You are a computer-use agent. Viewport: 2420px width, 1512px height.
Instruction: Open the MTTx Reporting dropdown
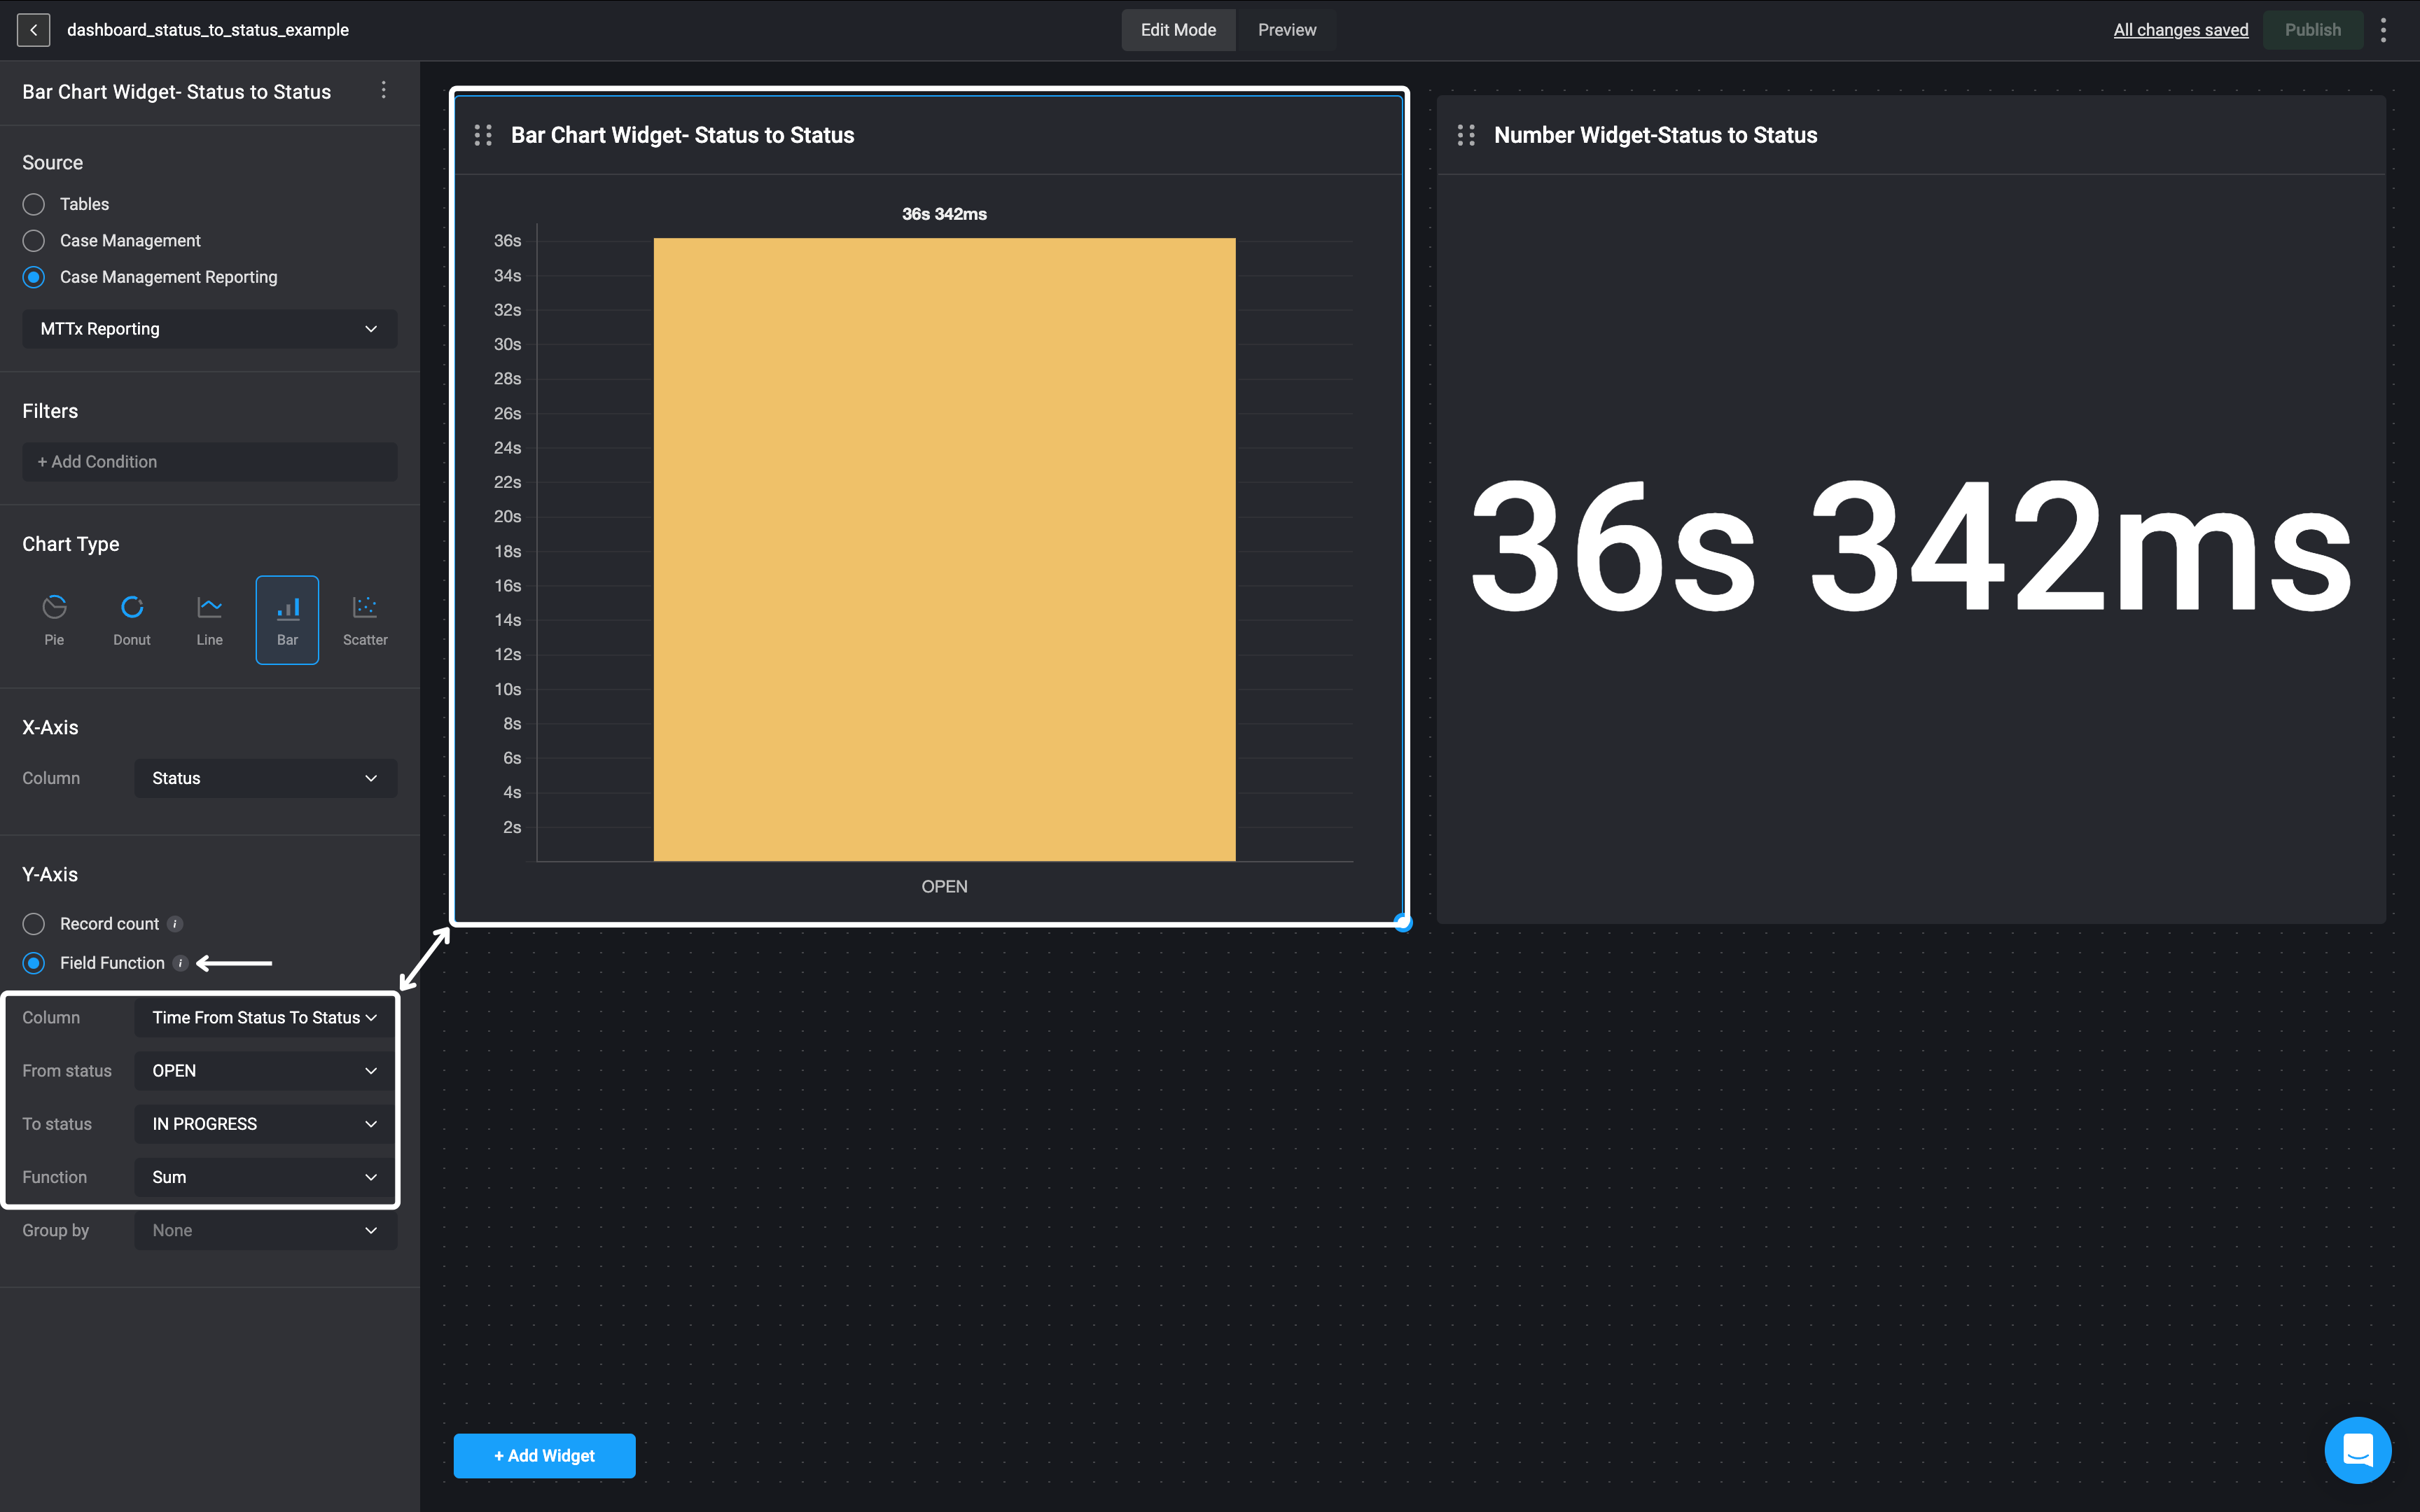[210, 329]
